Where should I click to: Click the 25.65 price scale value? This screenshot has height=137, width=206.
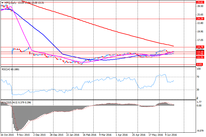tap(200, 15)
